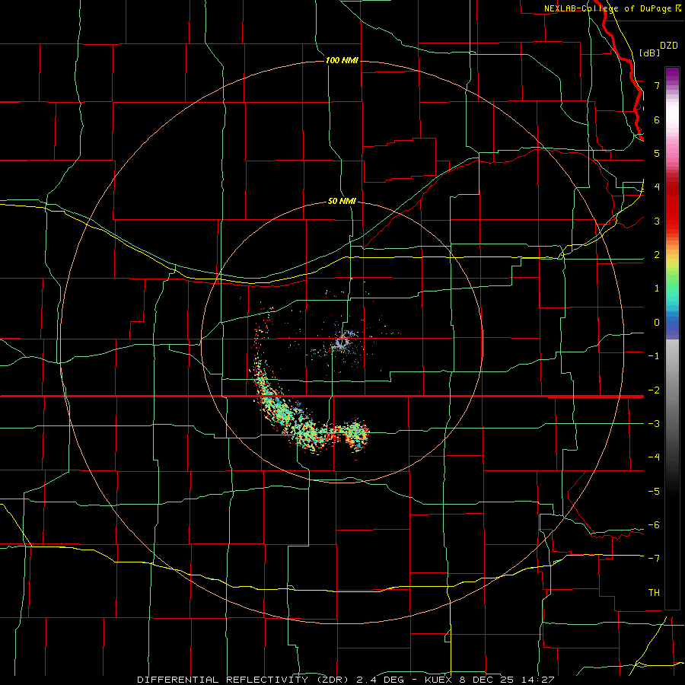Viewport: 685px width, 685px height.
Task: Select the 1 dB scale value
Action: (657, 288)
